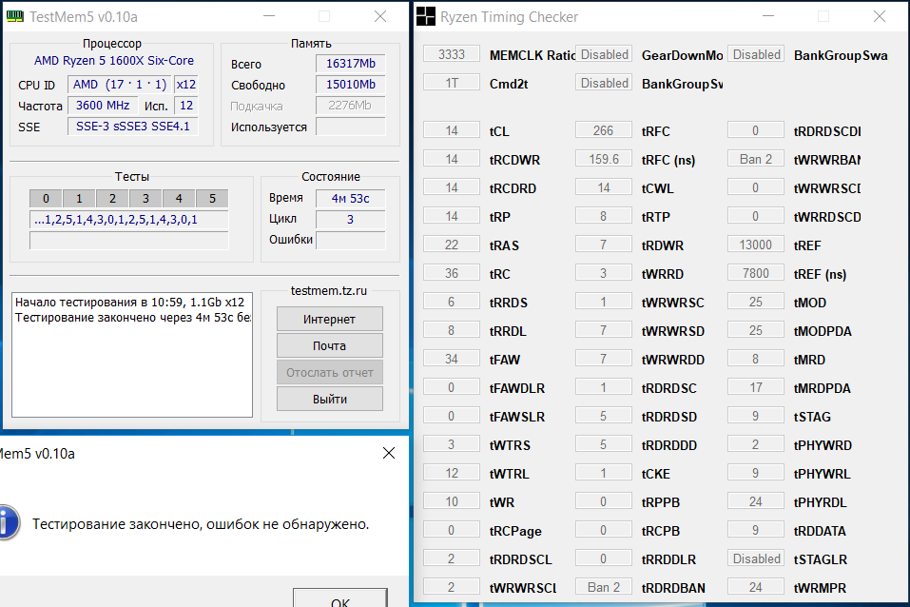
Task: Click the tSTAGLR Disabled field
Action: (x=756, y=558)
